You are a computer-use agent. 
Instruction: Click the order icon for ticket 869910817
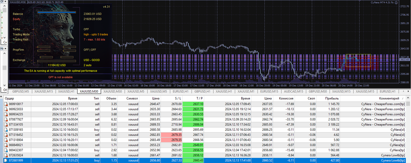pyautogui.click(x=6, y=104)
